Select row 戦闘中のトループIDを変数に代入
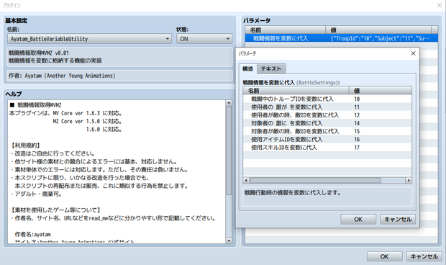The height and width of the screenshot is (265, 446). (x=327, y=99)
